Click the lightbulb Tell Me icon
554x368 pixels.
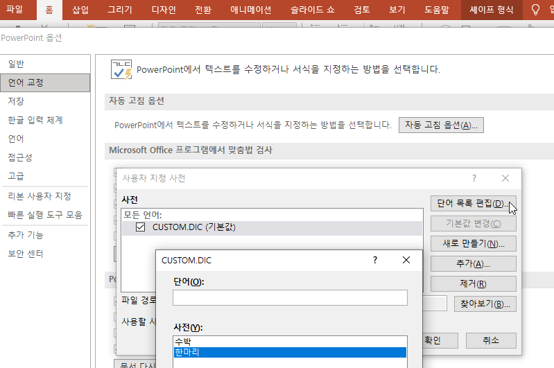(x=536, y=10)
